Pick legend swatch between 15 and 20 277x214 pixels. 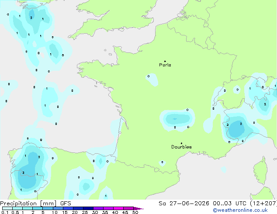(68, 208)
